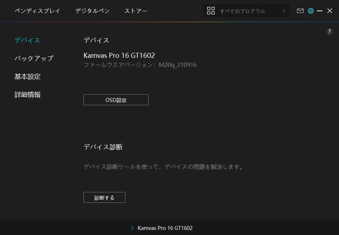
Task: Collapse program list with the left chevron
Action: (x=284, y=11)
